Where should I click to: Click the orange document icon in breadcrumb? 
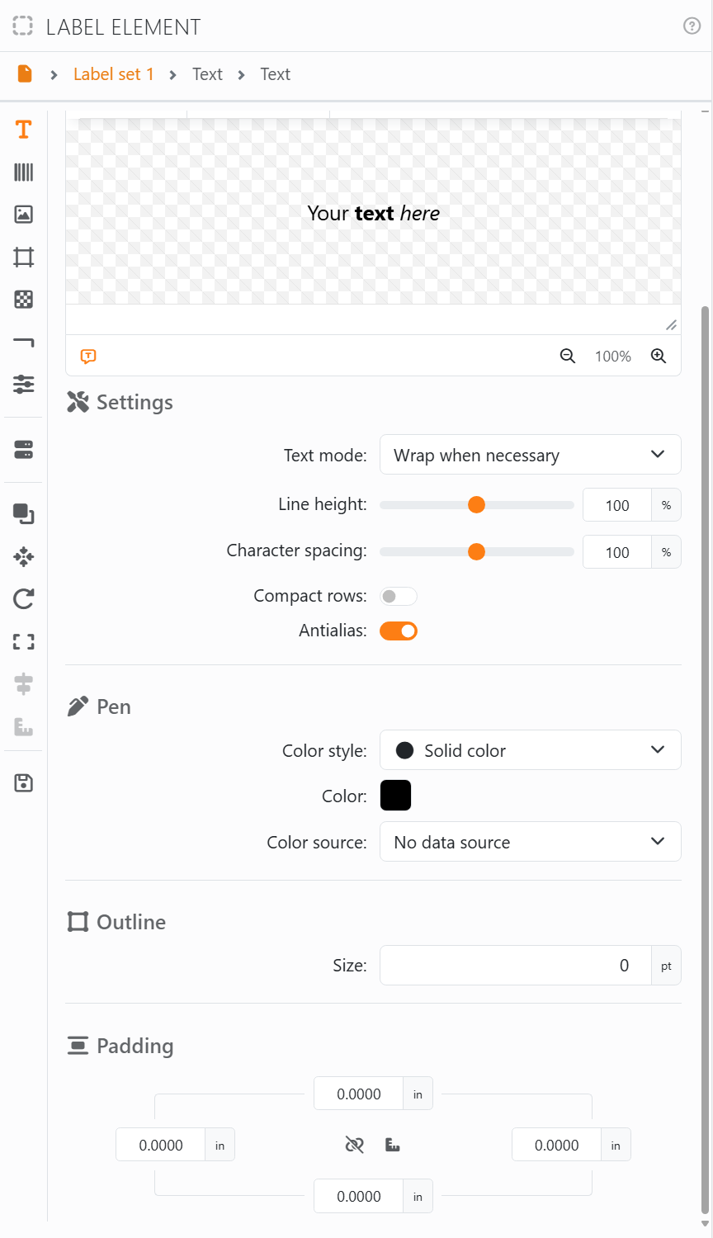tap(25, 74)
